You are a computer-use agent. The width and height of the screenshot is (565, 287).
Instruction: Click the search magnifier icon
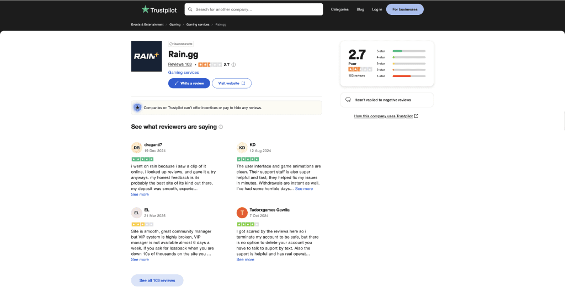190,9
